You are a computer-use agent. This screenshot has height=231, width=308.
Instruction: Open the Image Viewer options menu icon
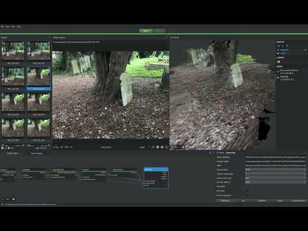click(167, 38)
